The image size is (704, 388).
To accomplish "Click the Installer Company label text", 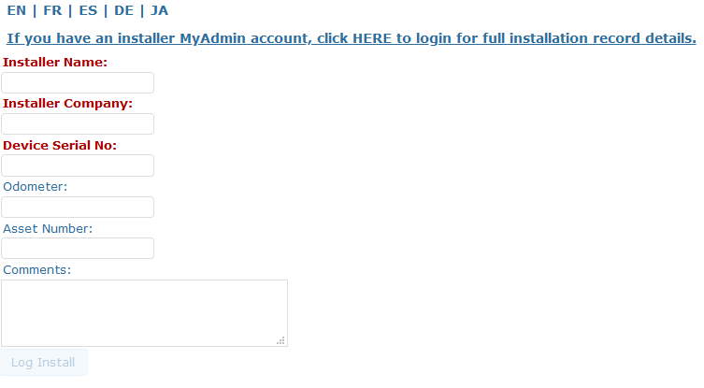I will tap(67, 104).
